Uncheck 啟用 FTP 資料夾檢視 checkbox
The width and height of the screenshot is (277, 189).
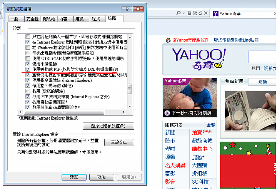28,97
